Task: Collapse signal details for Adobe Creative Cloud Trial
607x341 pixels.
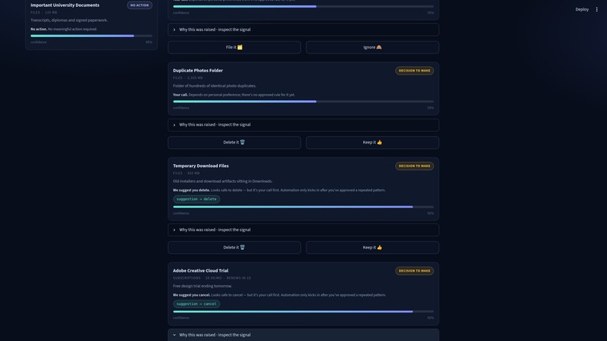Action: point(303,335)
